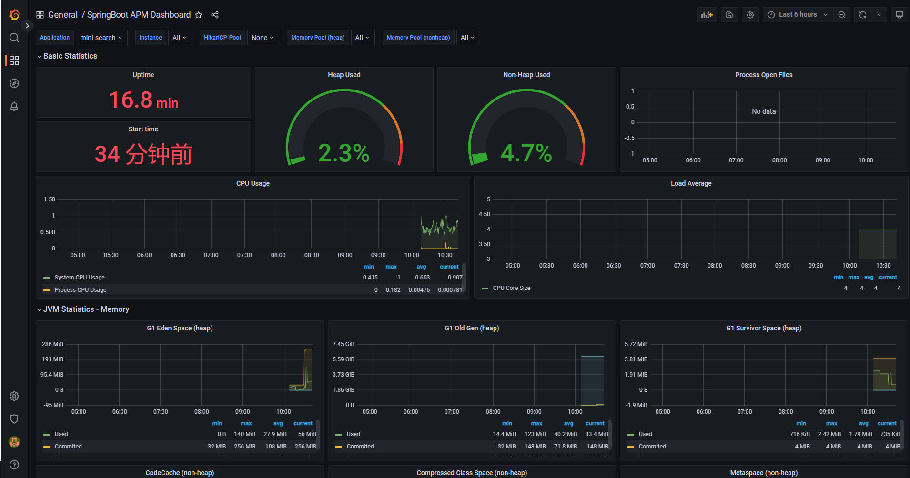Open the Instance All dropdown
This screenshot has height=478, width=910.
(x=180, y=38)
